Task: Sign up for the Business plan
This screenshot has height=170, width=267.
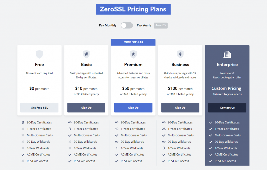Action: 180,108
